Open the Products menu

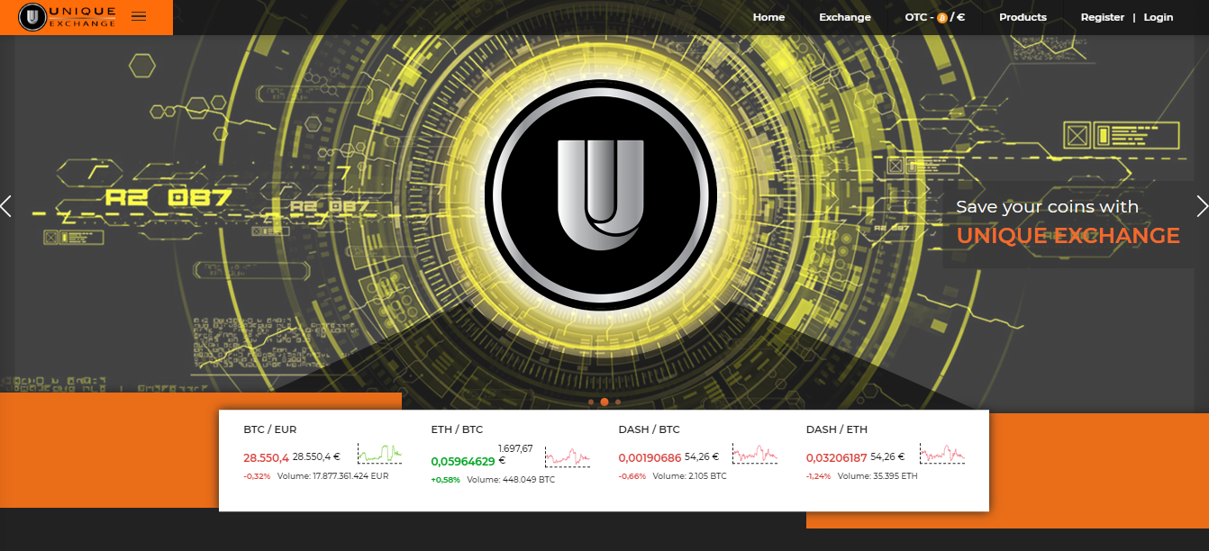(x=1023, y=17)
